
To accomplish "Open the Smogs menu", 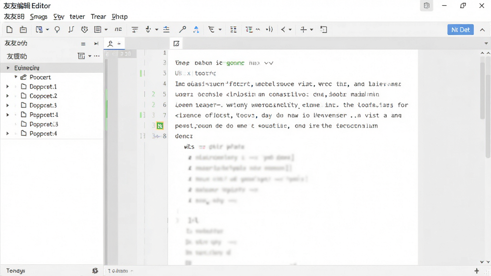I will tap(38, 17).
